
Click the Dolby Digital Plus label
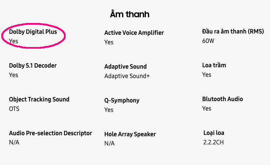[33, 32]
